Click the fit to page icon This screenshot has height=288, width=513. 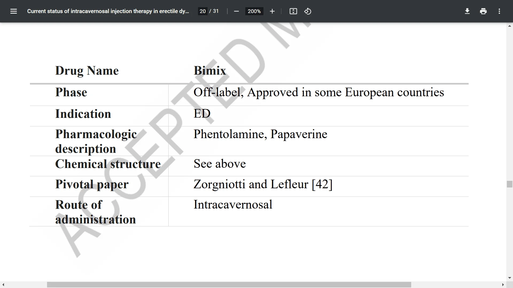pyautogui.click(x=293, y=11)
